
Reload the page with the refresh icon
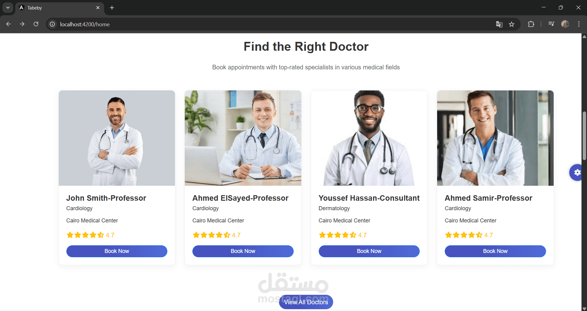coord(36,24)
